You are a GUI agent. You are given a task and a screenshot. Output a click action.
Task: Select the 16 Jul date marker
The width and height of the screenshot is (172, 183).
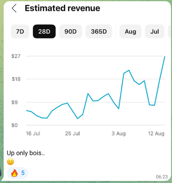pyautogui.click(x=33, y=133)
